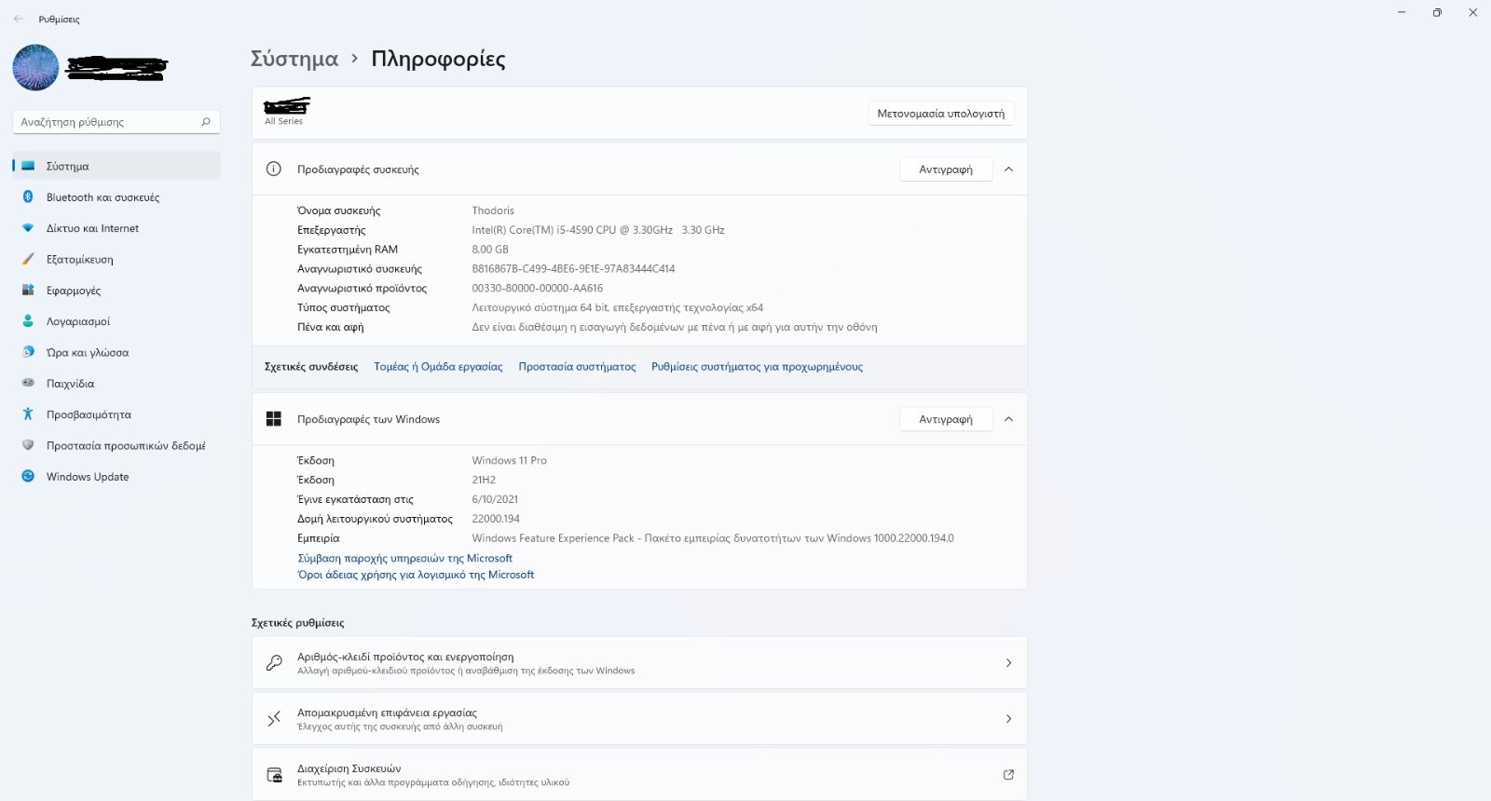
Task: Click the device ID value B816867B-C499-4BE6-9E1E-97A83444C414
Action: point(573,269)
